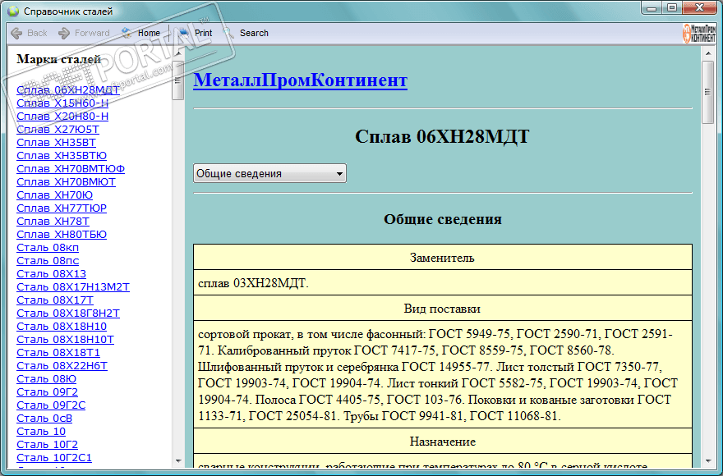
Task: Open Сплав ХН78Т page
Action: 53,222
